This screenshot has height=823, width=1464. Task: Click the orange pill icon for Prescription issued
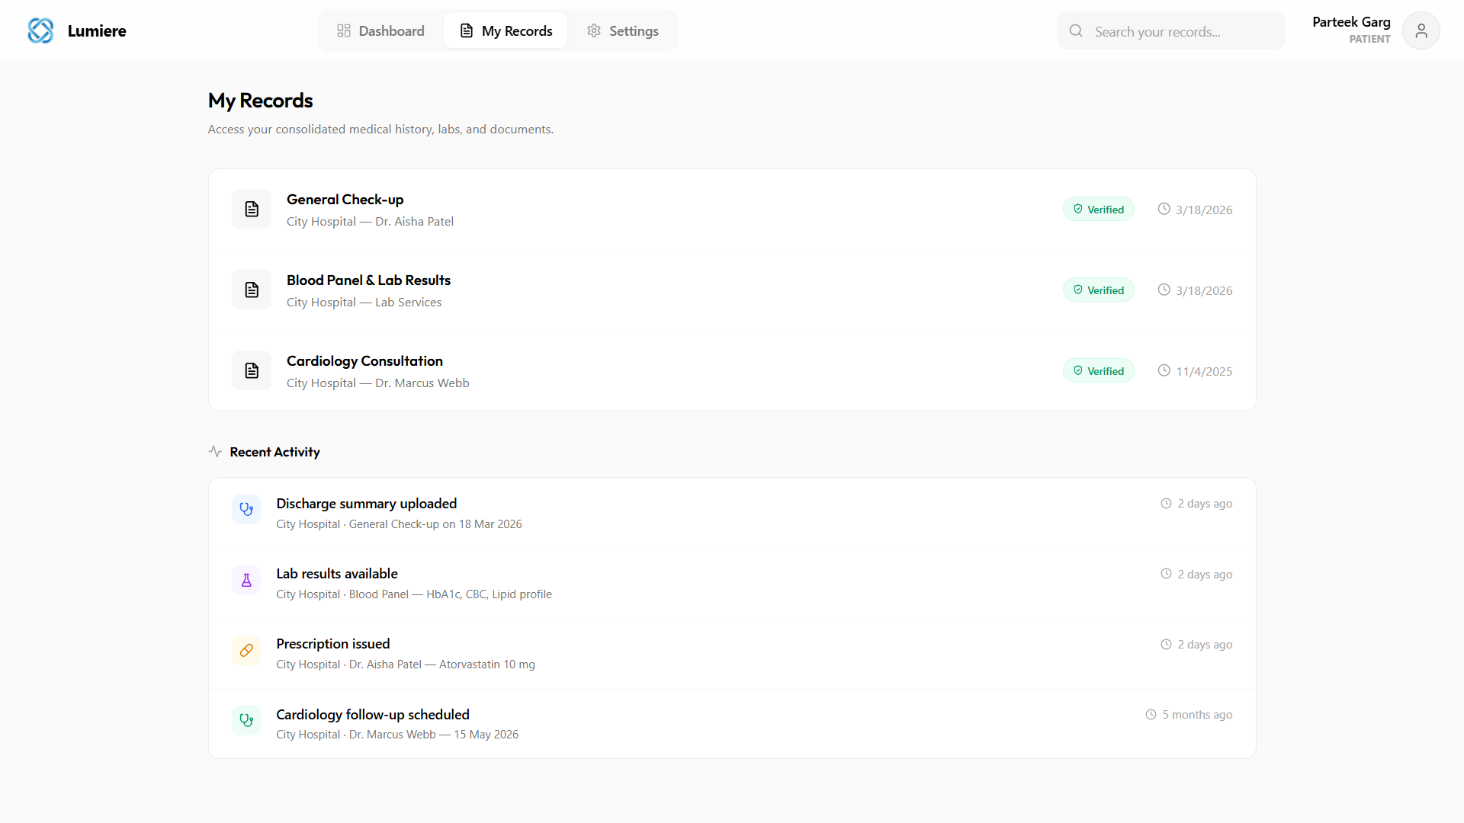point(246,650)
